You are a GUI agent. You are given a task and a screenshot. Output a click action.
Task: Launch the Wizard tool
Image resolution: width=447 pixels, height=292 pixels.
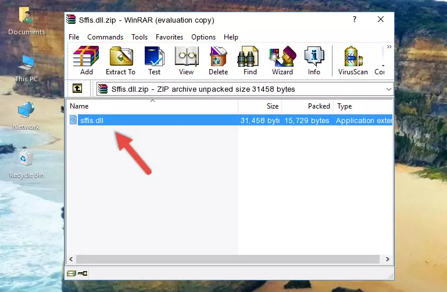point(282,60)
